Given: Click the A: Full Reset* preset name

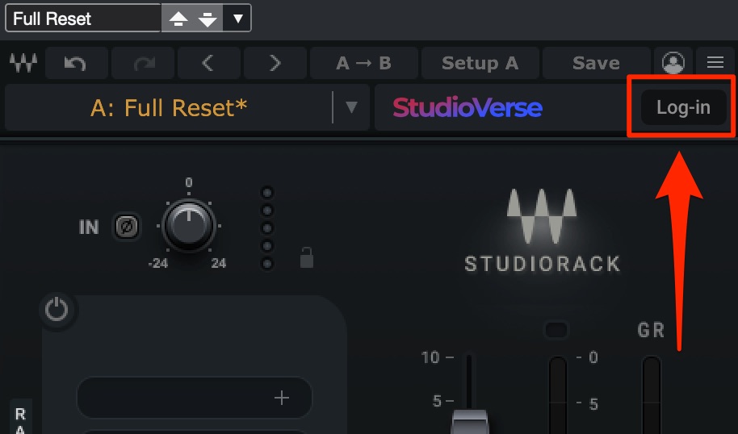Looking at the screenshot, I should pyautogui.click(x=169, y=107).
